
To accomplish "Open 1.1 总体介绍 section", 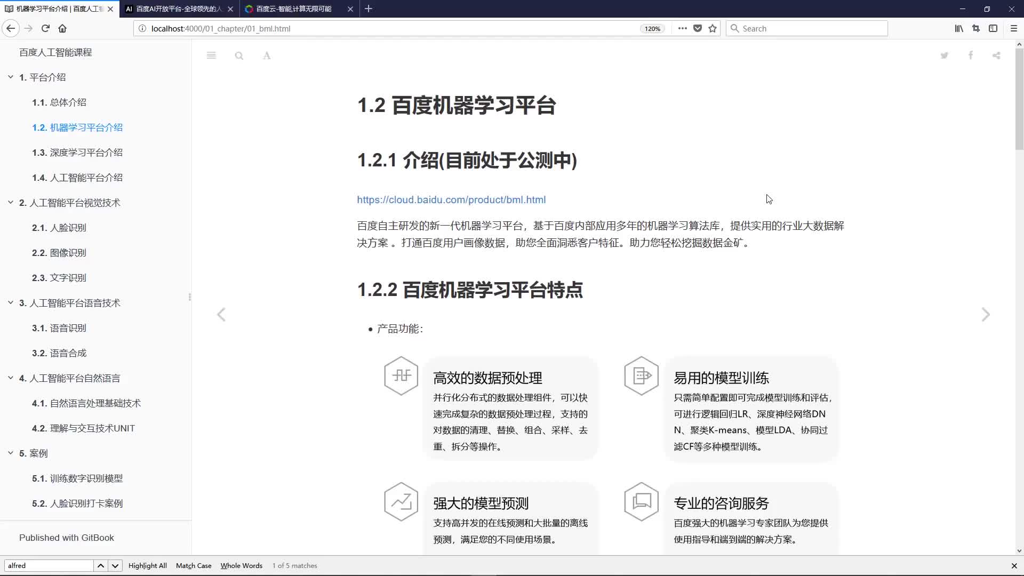I will coord(59,102).
